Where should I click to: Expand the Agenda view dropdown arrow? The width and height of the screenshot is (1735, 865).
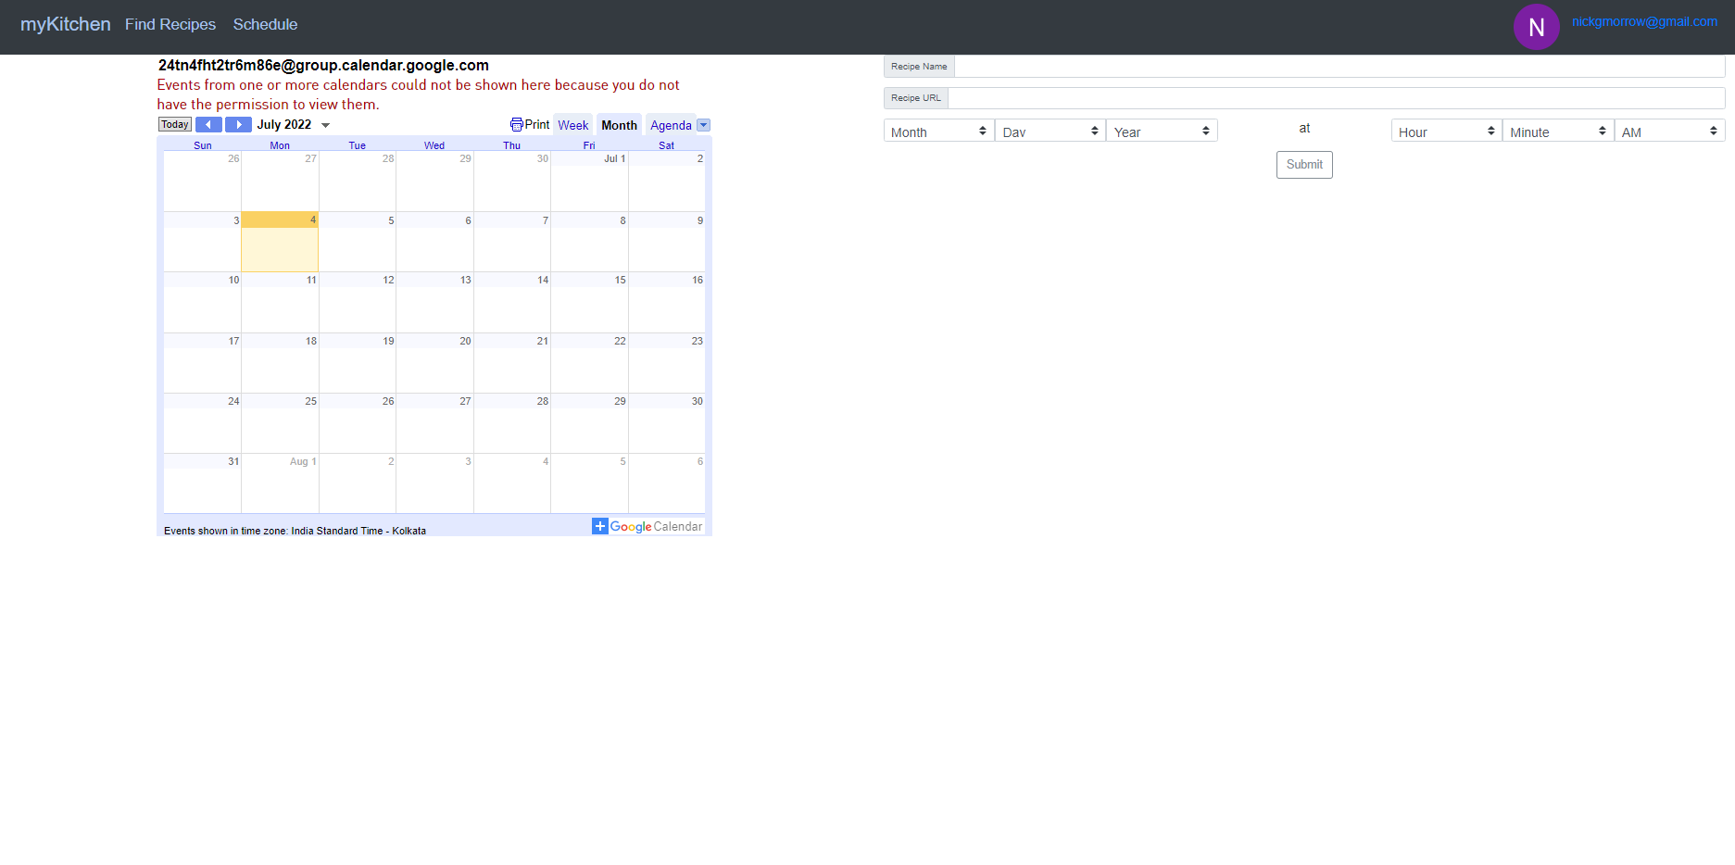click(703, 124)
